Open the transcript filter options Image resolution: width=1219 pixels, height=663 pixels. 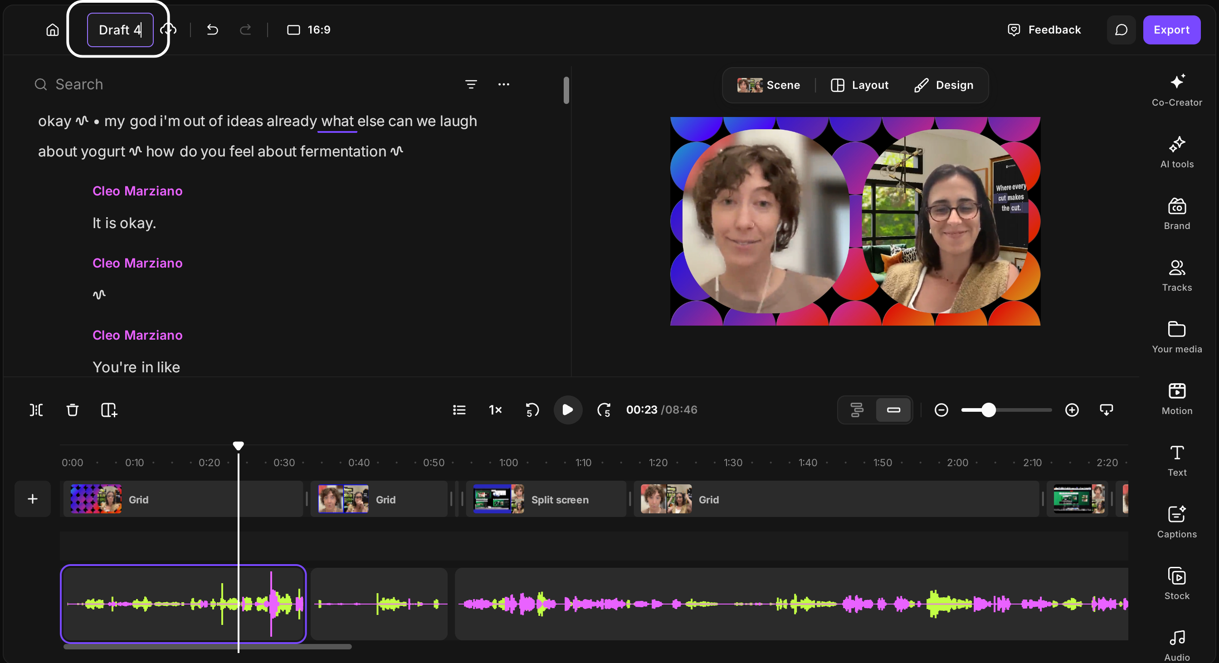pos(471,84)
